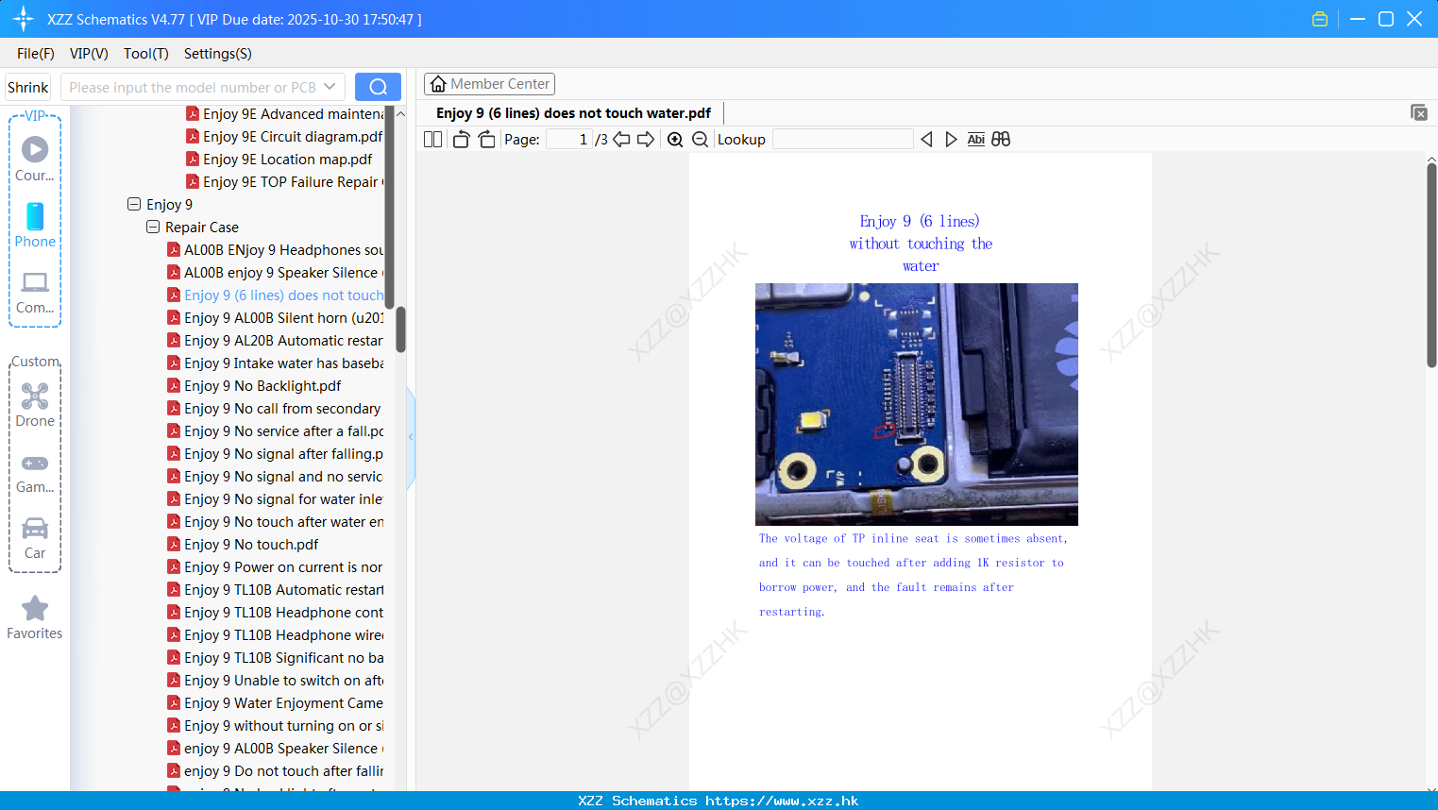The width and height of the screenshot is (1438, 810).
Task: Select Enjoy 9 (6 lines) does not touch
Action: 275,295
